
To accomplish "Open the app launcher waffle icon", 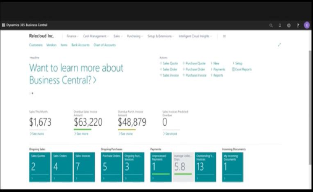I will (3, 25).
